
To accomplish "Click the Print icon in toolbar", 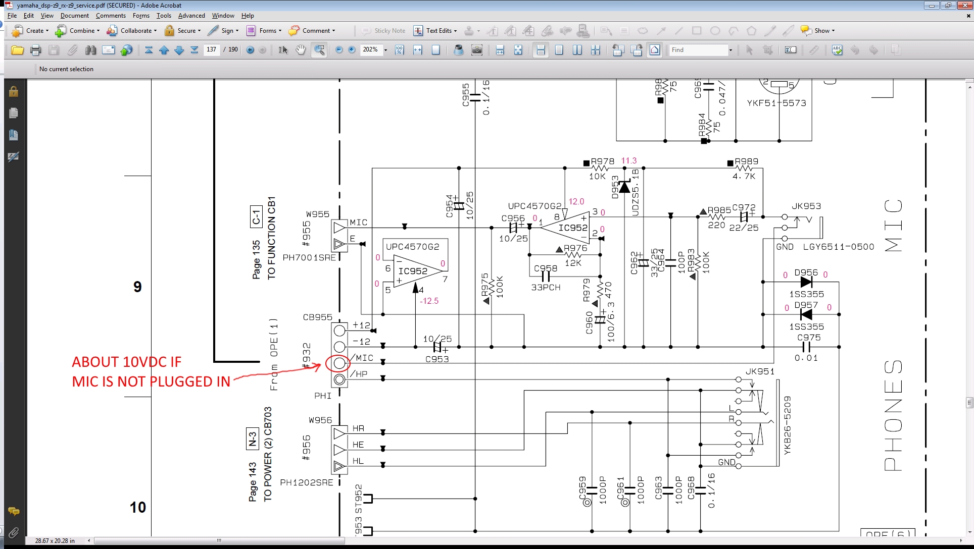I will pos(35,50).
